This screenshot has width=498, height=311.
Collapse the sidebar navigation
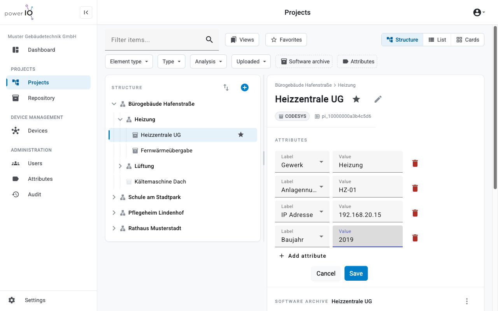[x=86, y=12]
